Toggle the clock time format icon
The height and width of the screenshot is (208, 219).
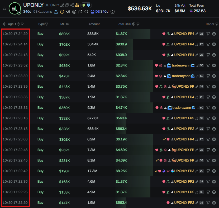(x=18, y=24)
